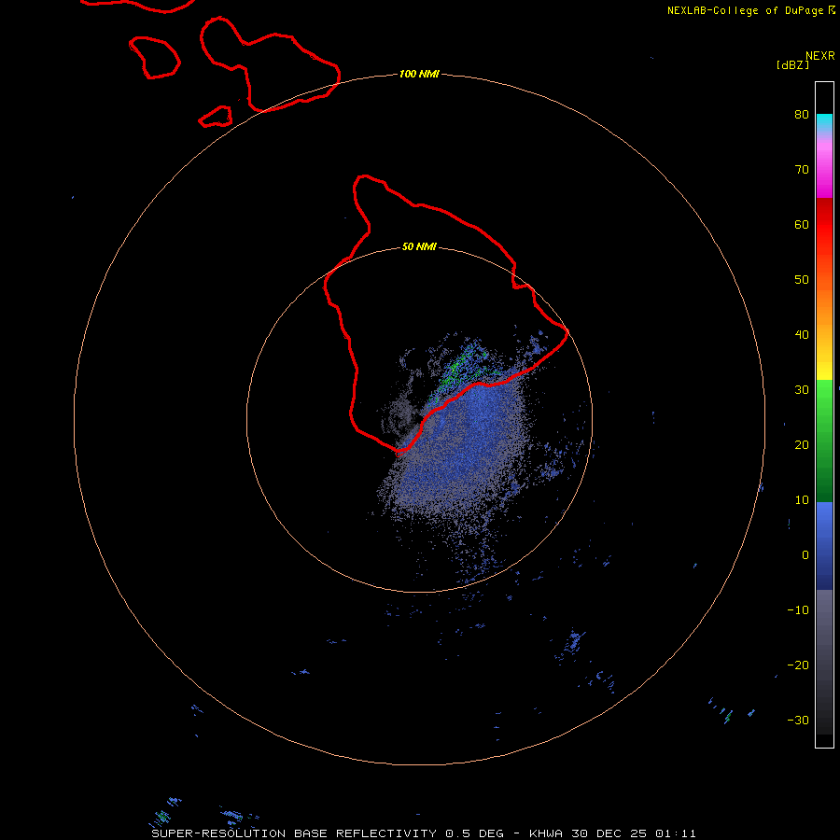Click the 0 value on dBZ scale
Viewport: 840px width, 840px height.
pos(805,555)
